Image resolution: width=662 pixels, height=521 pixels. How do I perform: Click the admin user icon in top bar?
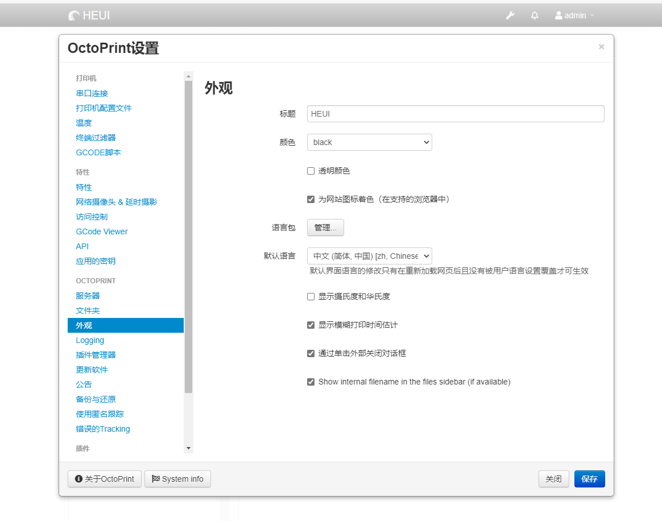coord(558,15)
